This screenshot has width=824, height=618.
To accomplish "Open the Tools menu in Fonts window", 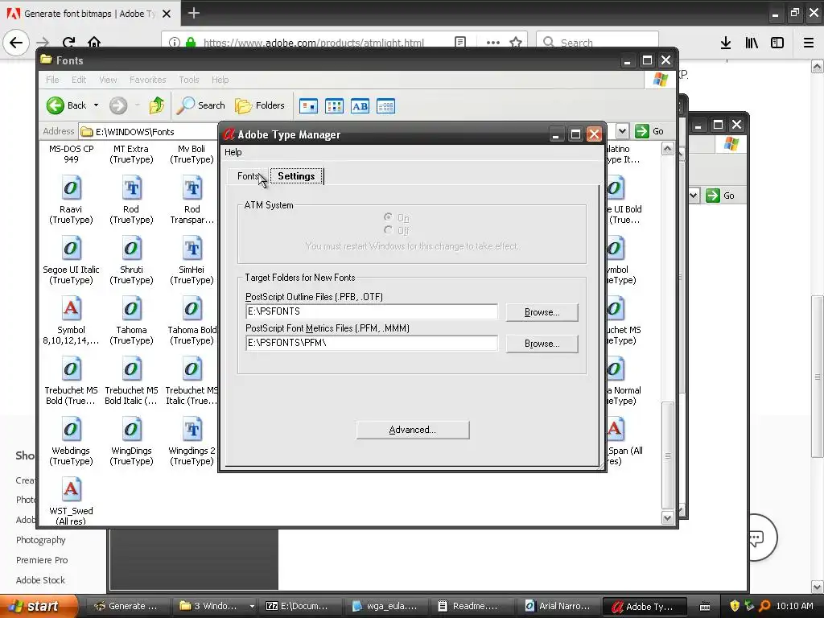I will [188, 80].
